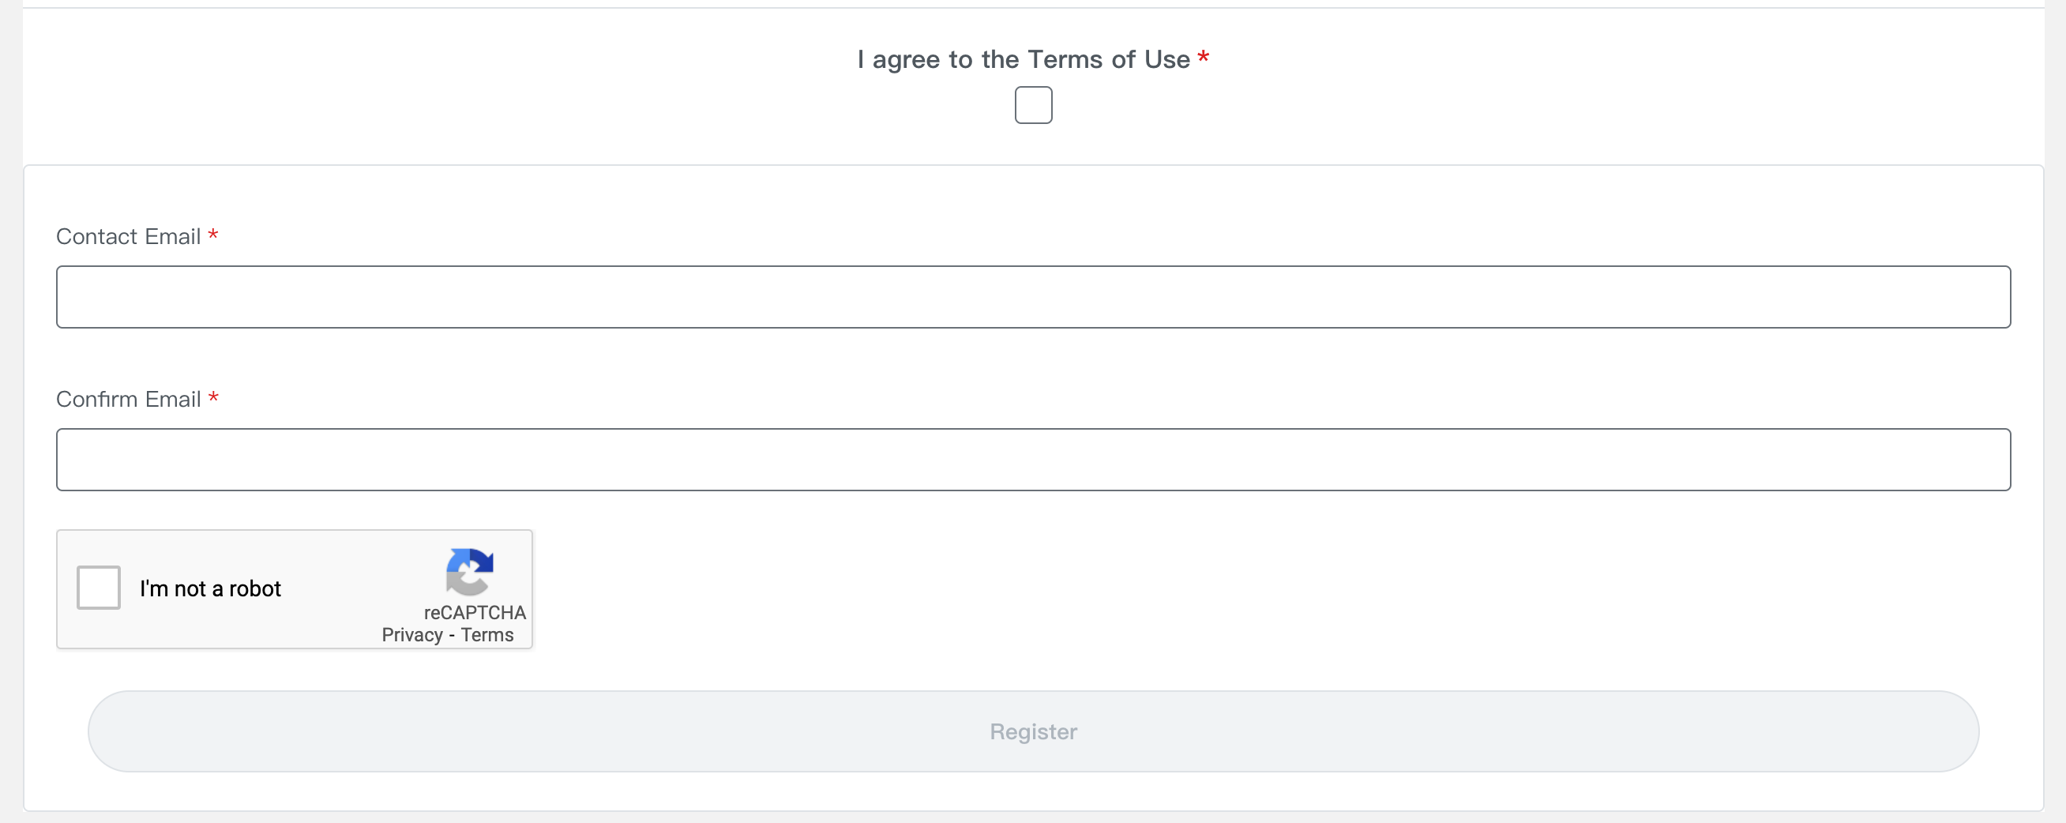Click the Contact Email field label

click(x=128, y=237)
